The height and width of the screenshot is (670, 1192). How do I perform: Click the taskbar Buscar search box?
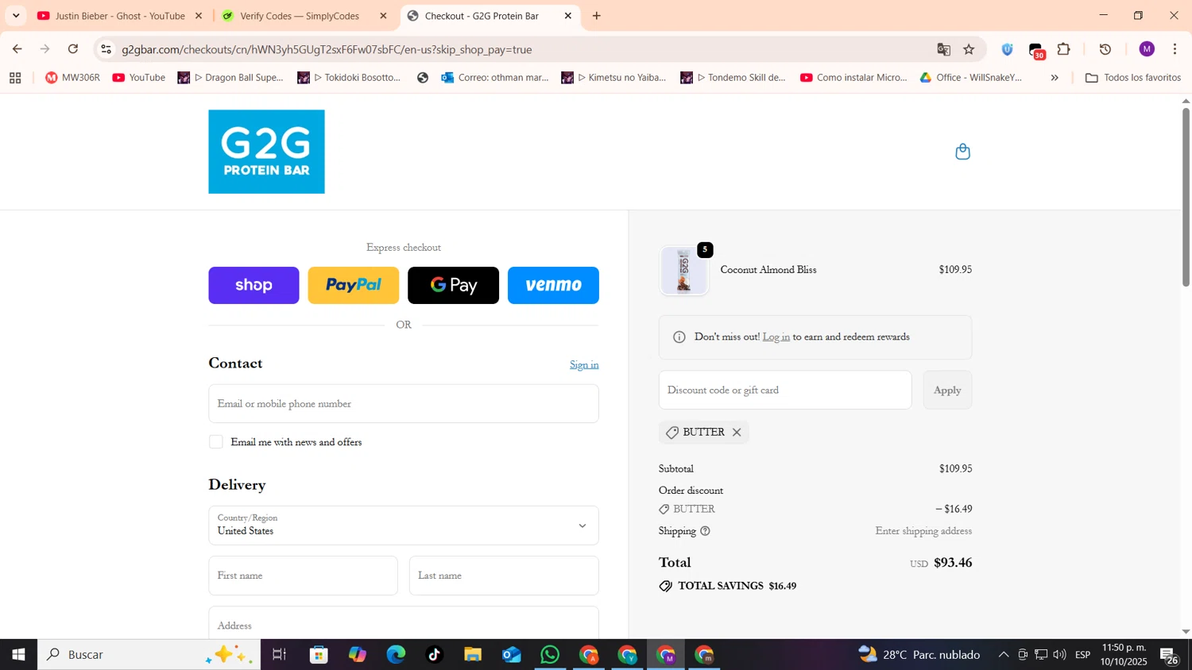tap(149, 655)
